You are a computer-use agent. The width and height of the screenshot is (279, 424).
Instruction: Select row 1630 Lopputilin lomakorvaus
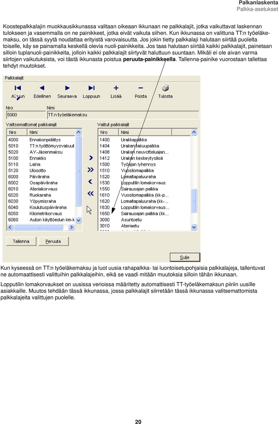click(x=144, y=207)
